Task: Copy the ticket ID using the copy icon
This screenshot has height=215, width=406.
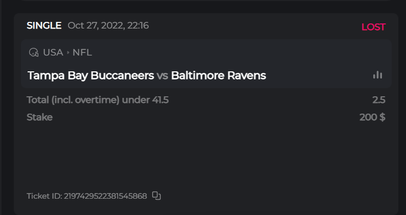Action: [x=156, y=196]
